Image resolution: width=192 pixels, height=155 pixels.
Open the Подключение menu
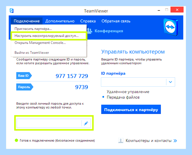pyautogui.click(x=27, y=21)
